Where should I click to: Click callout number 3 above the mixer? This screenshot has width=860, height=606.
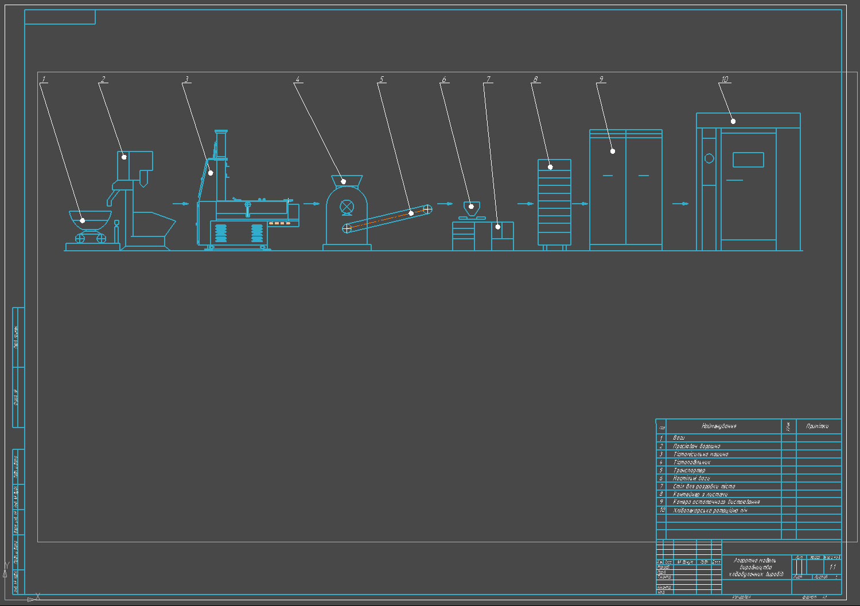186,80
